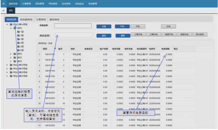Click meter number 2020042445 in row 2
This screenshot has width=218, height=130.
[155, 60]
